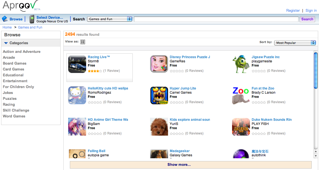Open Falling Ball app icon
The width and height of the screenshot is (319, 170).
[x=77, y=154]
